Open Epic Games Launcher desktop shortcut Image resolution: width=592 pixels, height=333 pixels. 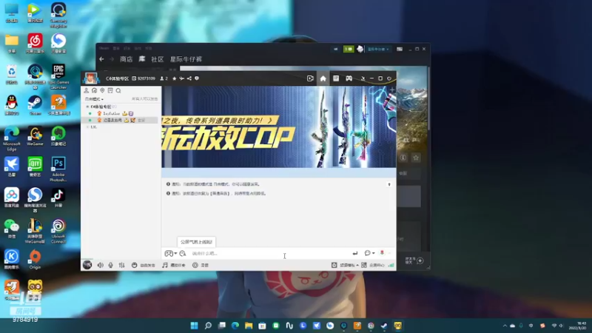(58, 77)
